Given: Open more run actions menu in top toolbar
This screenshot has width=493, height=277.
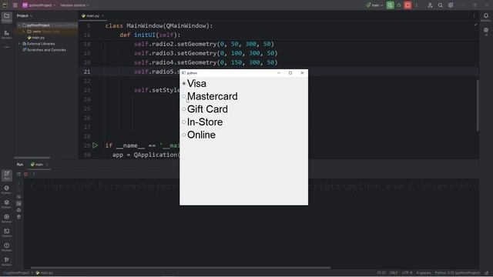Looking at the screenshot, I should [416, 5].
